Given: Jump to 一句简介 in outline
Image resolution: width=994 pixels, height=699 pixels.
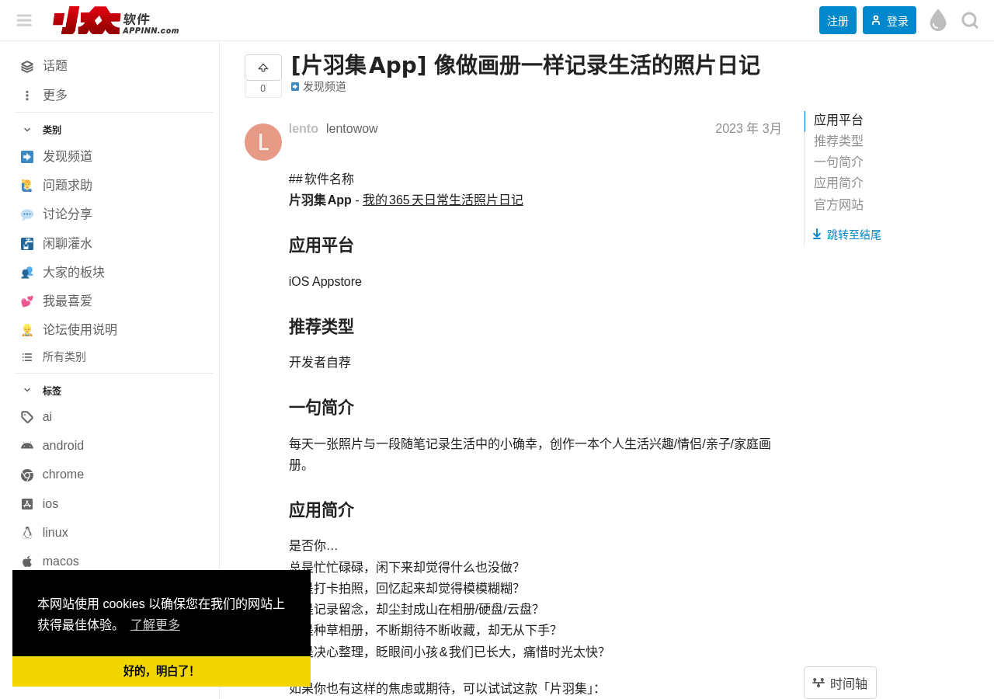Looking at the screenshot, I should [x=839, y=162].
